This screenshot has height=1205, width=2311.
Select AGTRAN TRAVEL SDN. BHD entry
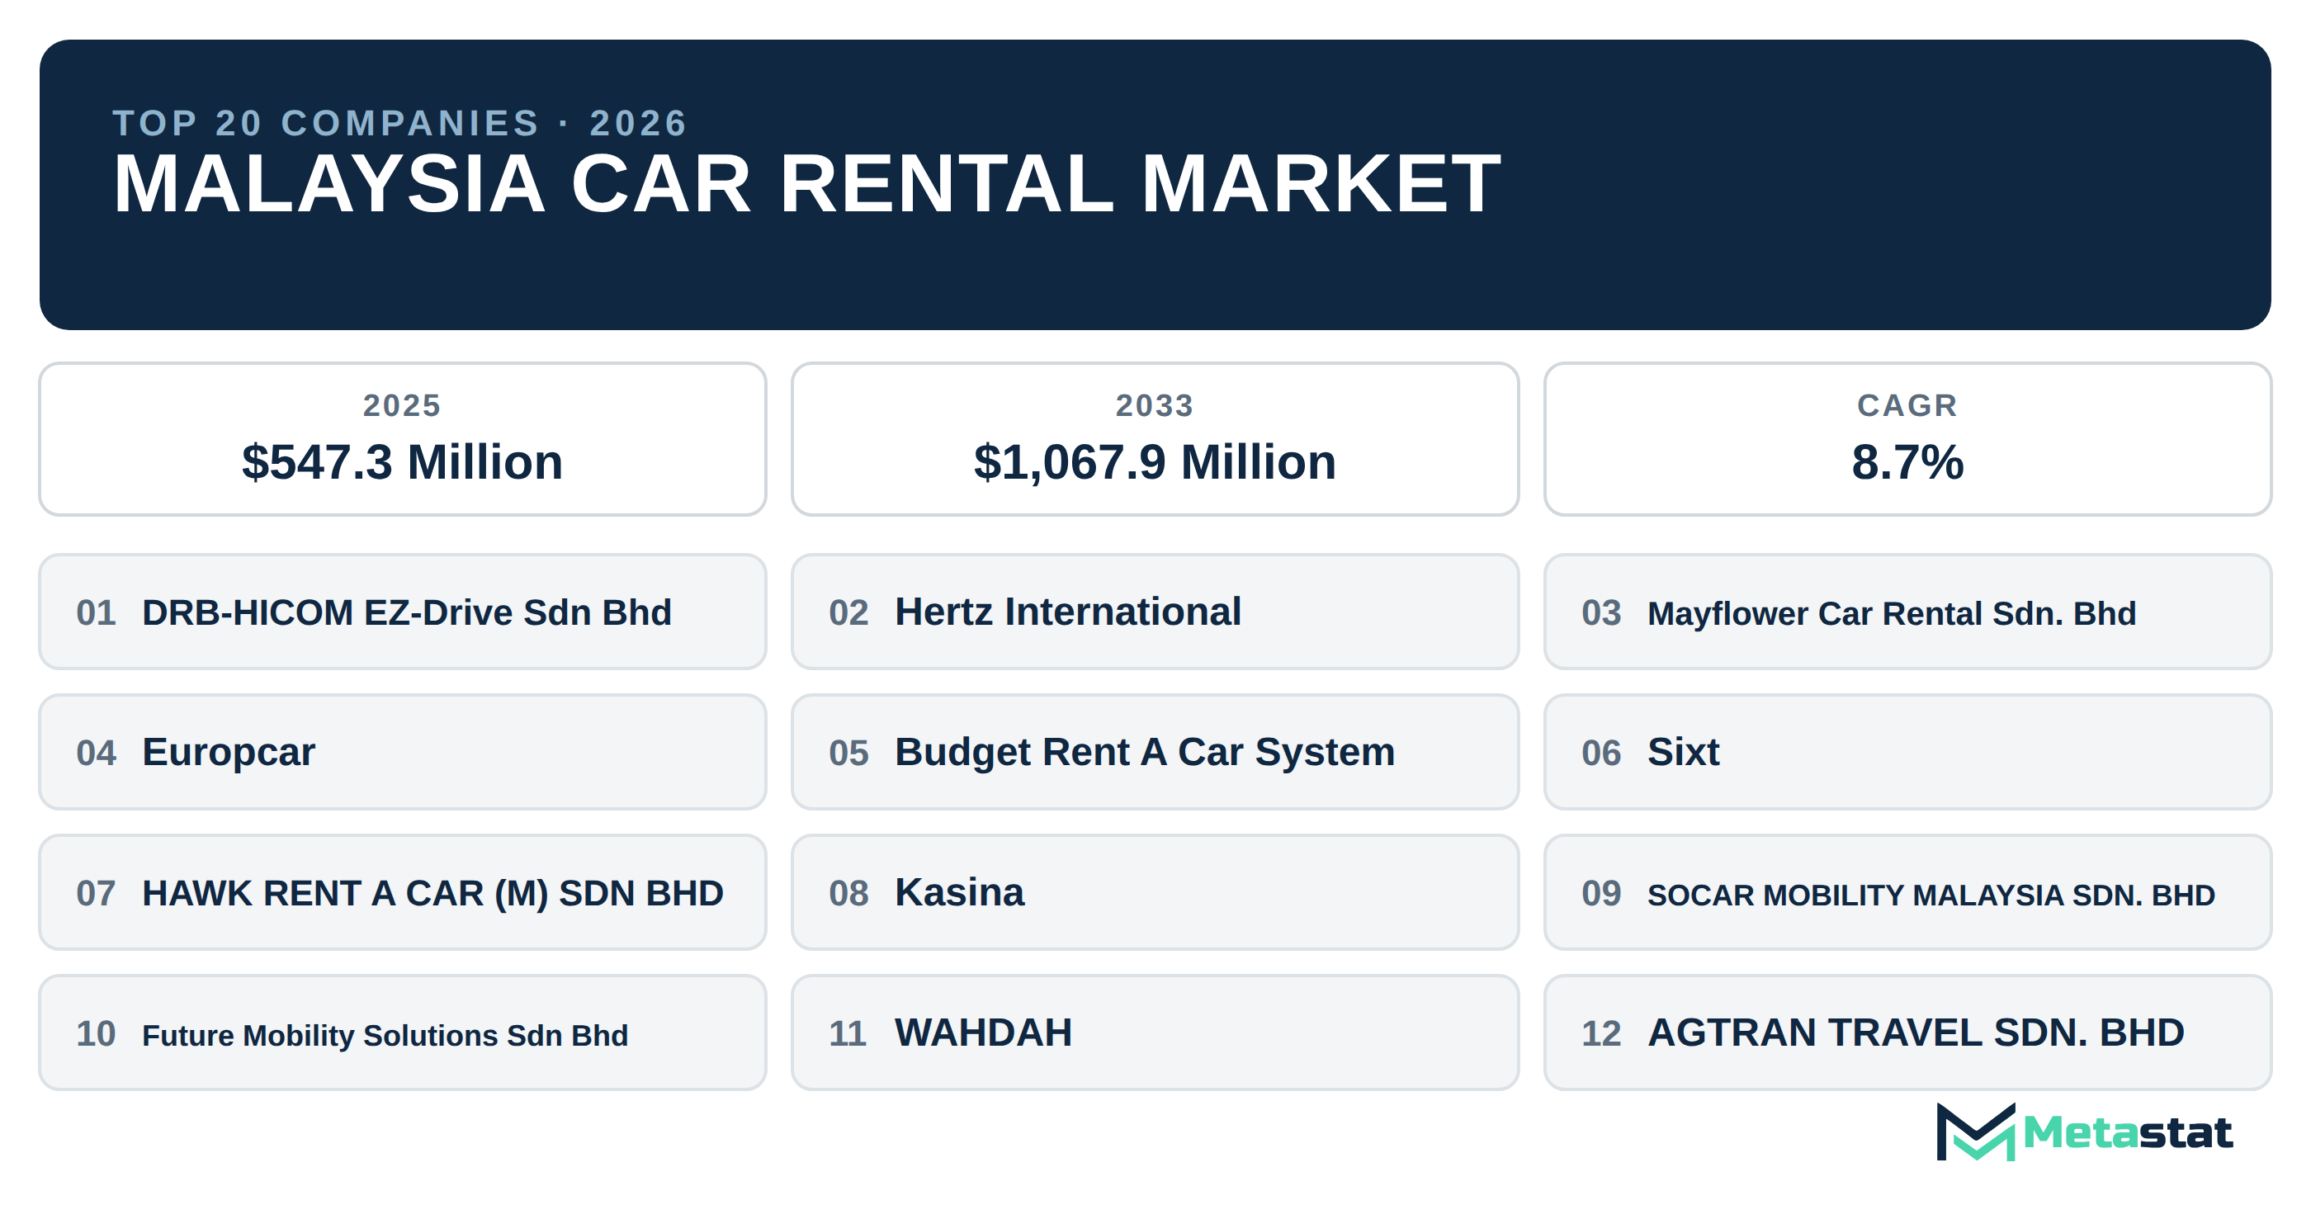(x=1908, y=1033)
